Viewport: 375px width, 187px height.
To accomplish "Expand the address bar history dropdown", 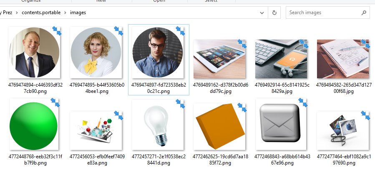I will [x=263, y=12].
